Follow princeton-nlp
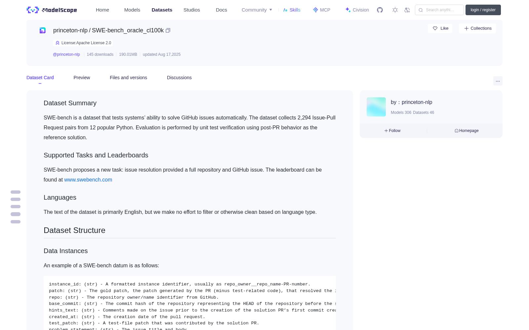The image size is (529, 330). tap(392, 131)
